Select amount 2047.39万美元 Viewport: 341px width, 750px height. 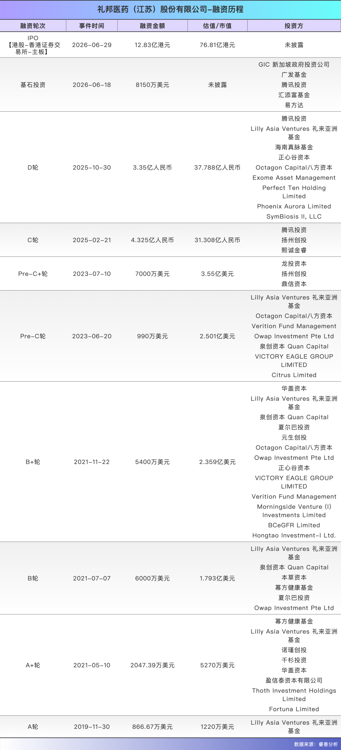(x=153, y=665)
